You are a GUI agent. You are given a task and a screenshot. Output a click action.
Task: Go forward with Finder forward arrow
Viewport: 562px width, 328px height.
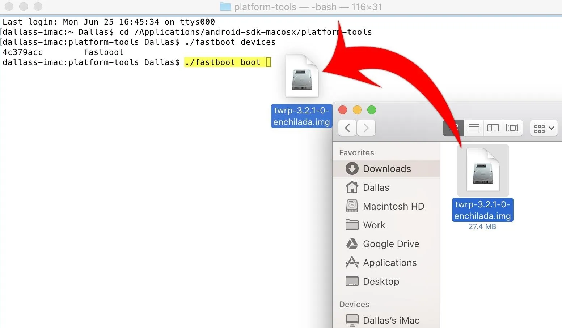click(366, 128)
